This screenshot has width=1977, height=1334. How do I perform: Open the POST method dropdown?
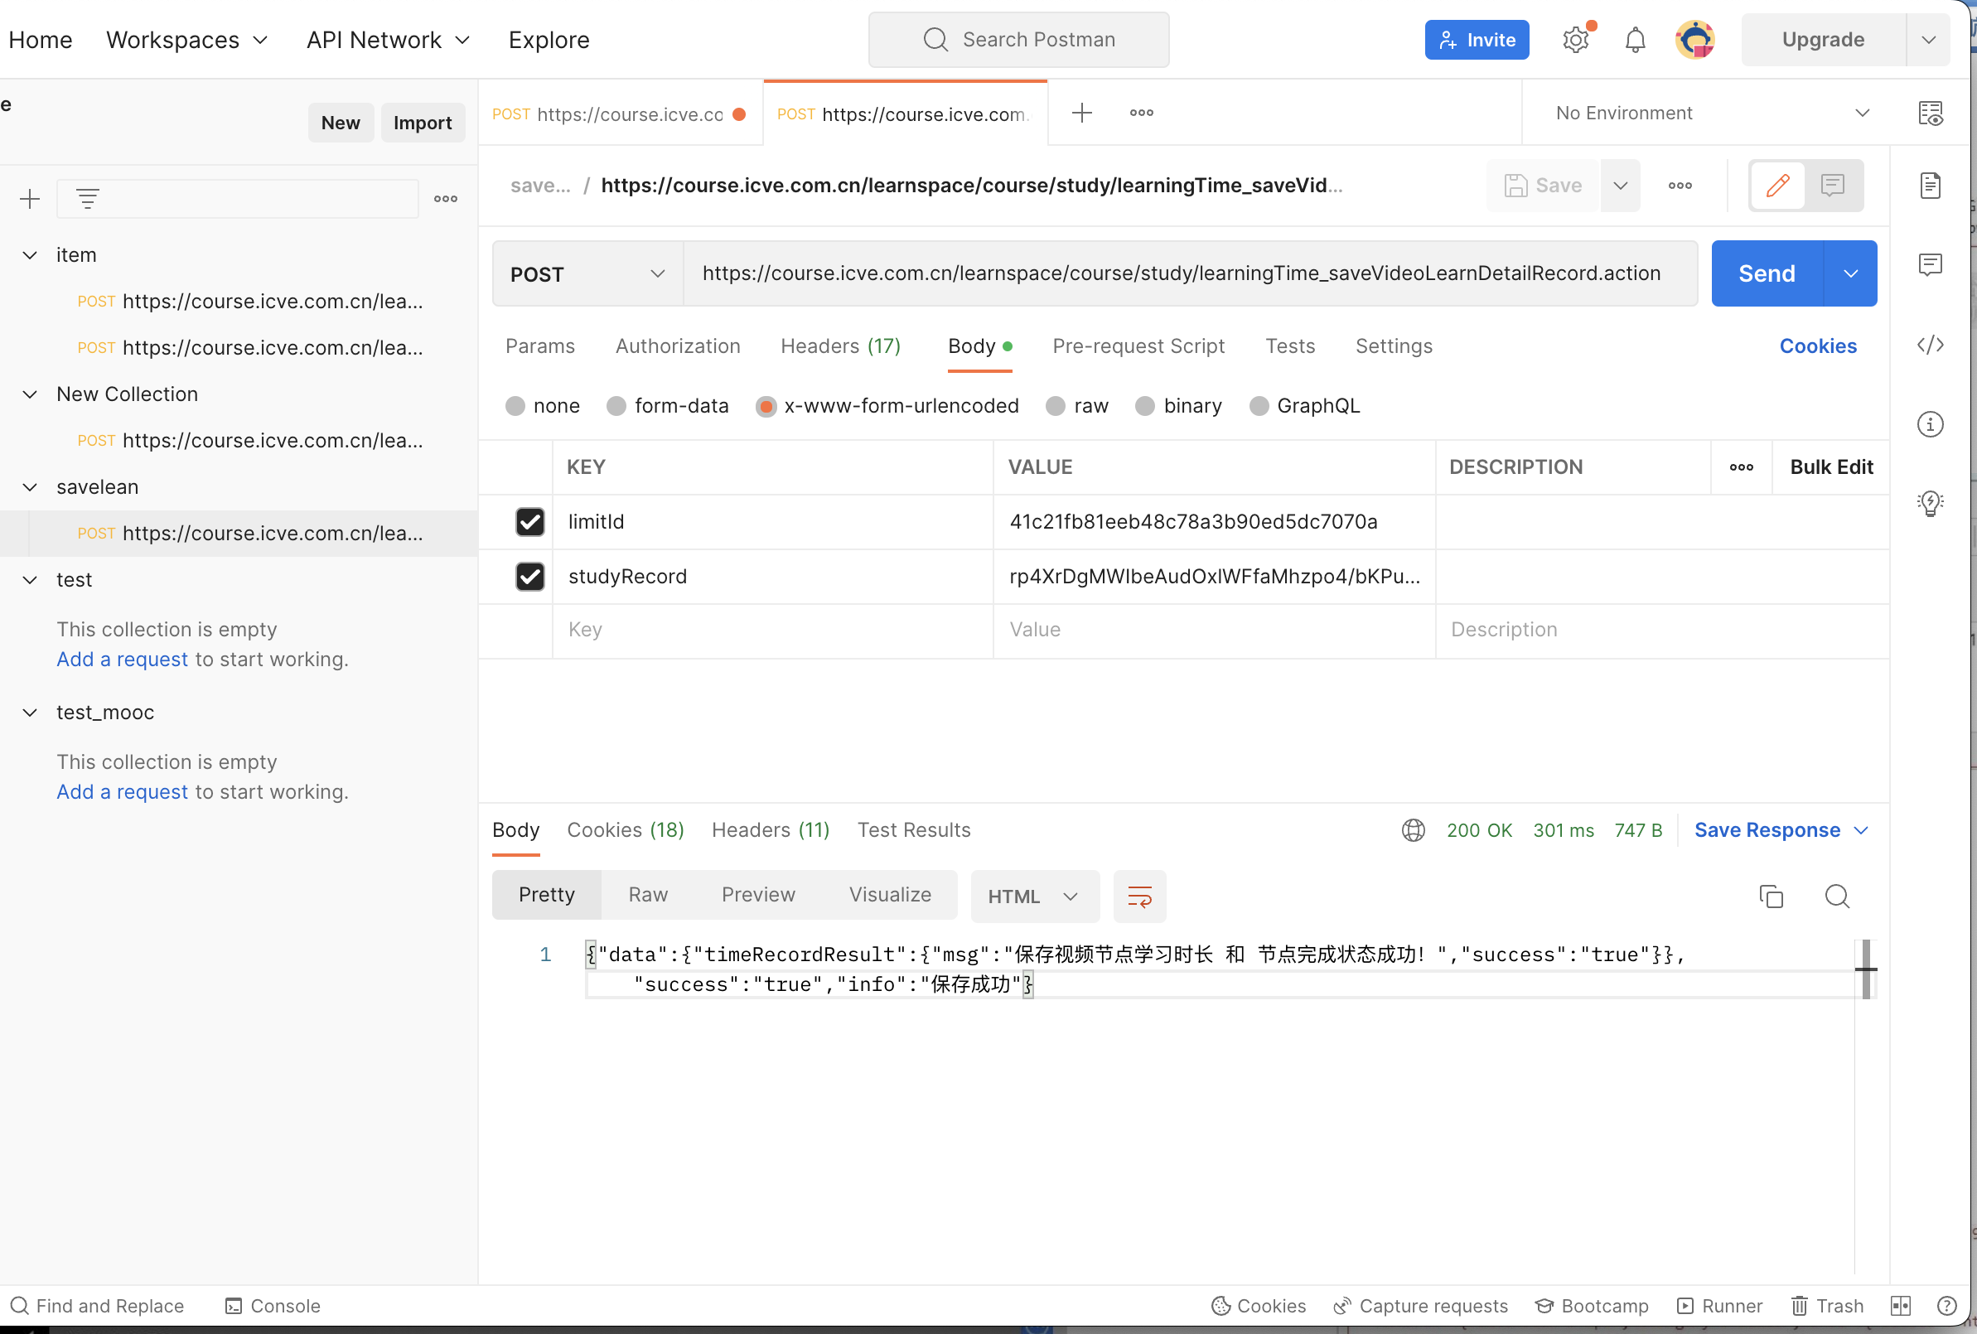pos(587,274)
